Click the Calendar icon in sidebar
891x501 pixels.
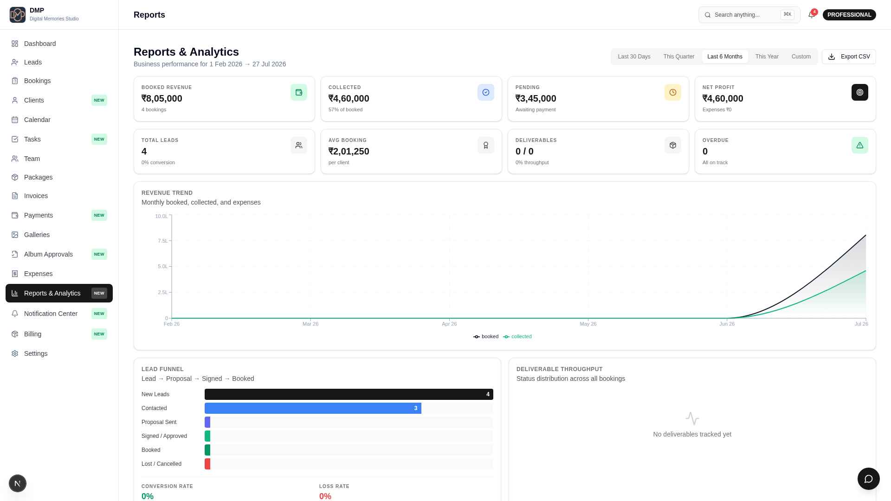pyautogui.click(x=15, y=120)
